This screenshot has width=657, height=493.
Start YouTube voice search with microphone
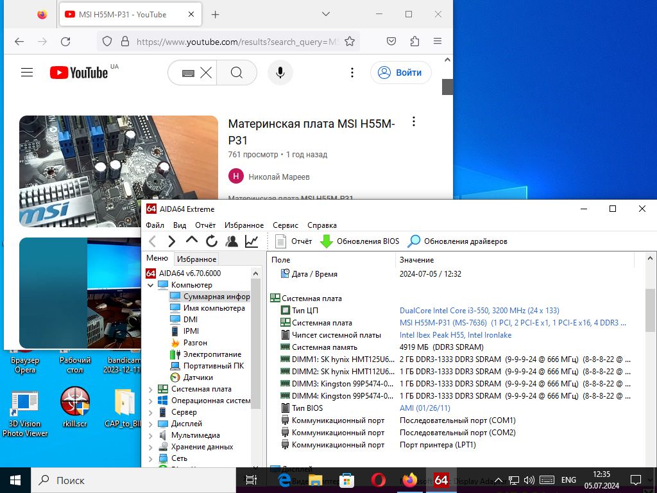point(280,73)
